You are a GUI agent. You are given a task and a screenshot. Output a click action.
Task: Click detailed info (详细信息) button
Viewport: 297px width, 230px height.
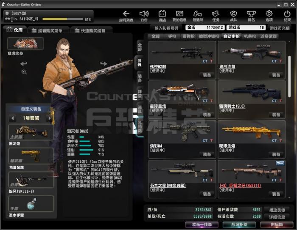pos(277,217)
